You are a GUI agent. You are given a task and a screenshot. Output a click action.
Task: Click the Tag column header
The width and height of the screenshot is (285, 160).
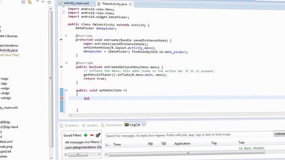pos(214,143)
